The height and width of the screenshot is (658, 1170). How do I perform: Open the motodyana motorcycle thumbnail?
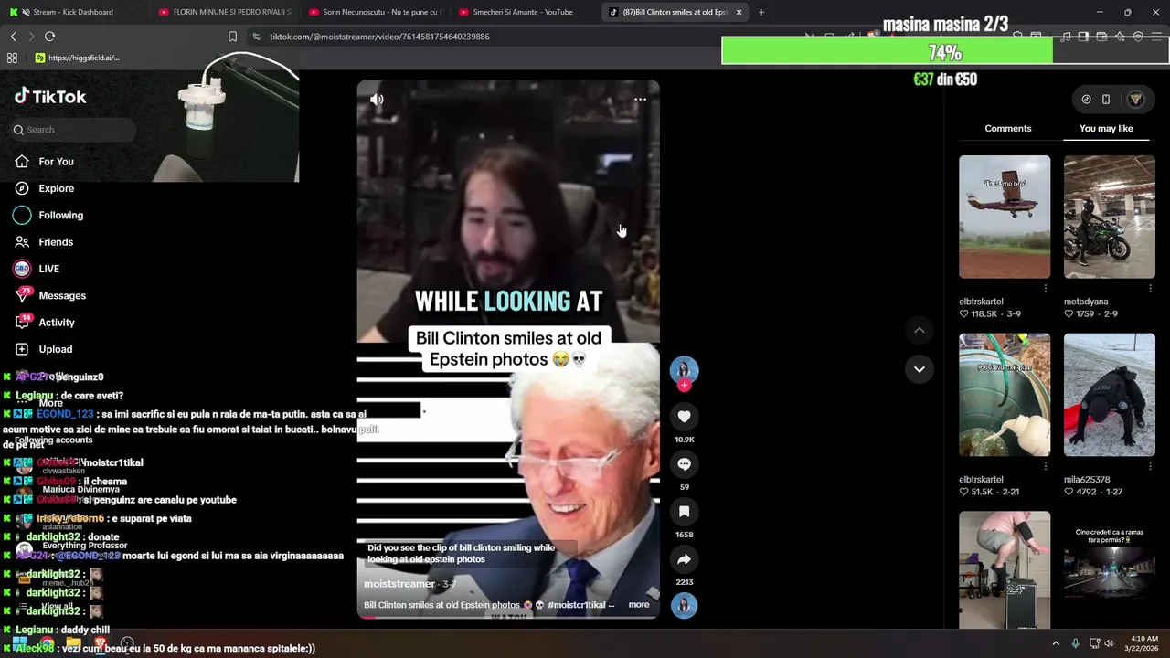click(1109, 217)
